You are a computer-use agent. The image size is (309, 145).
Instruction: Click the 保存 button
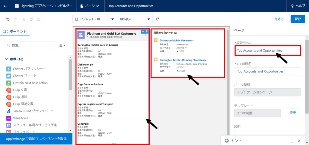298,19
